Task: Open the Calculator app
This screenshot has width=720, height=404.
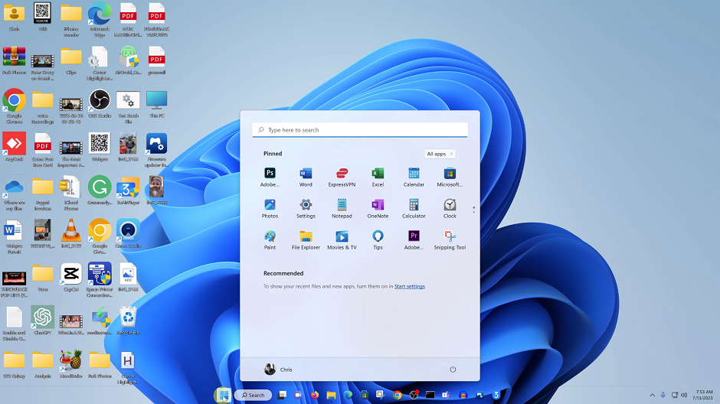Action: pos(414,205)
